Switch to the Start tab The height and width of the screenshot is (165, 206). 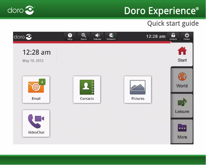(182, 54)
